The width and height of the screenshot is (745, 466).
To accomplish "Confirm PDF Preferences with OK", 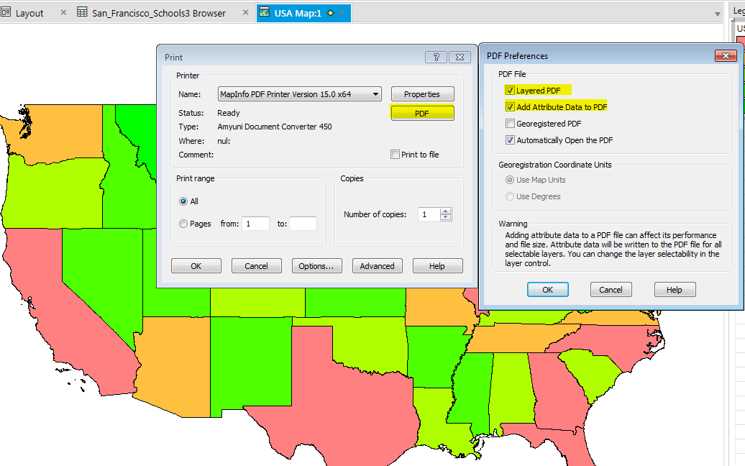I will pyautogui.click(x=547, y=290).
